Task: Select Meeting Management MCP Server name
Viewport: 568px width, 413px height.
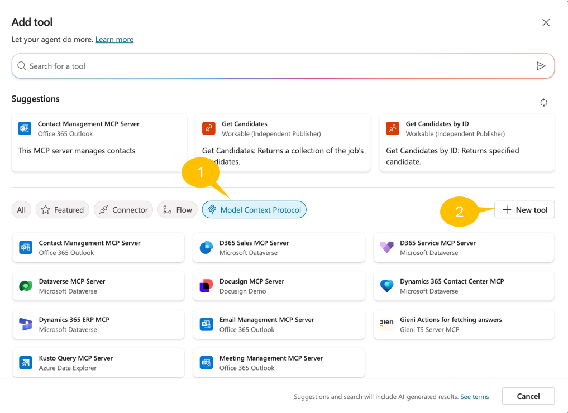Action: click(x=271, y=358)
